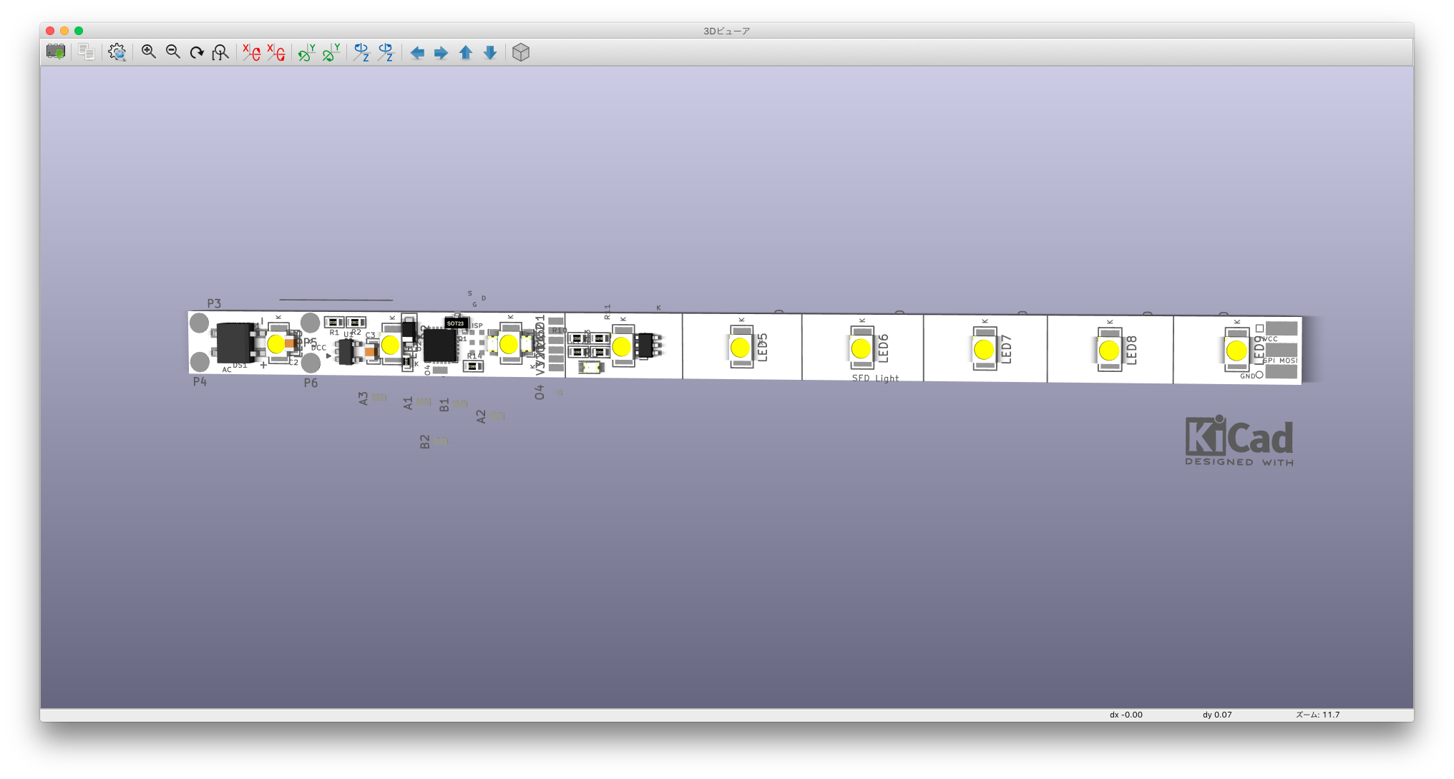Click the first red X-axis rotate icon
Image resolution: width=1454 pixels, height=779 pixels.
coord(251,52)
